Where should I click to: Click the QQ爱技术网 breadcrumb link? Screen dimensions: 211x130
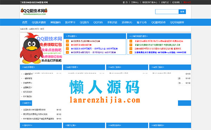coord(34,29)
